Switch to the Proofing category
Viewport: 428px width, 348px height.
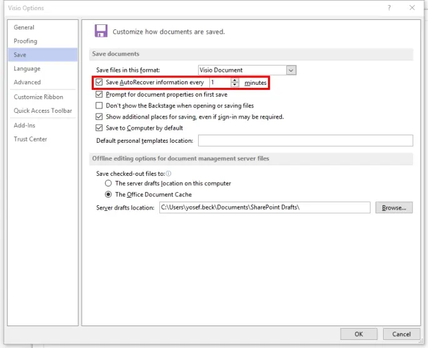click(x=26, y=41)
